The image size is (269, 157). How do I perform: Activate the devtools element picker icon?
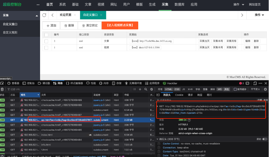pyautogui.click(x=2, y=83)
